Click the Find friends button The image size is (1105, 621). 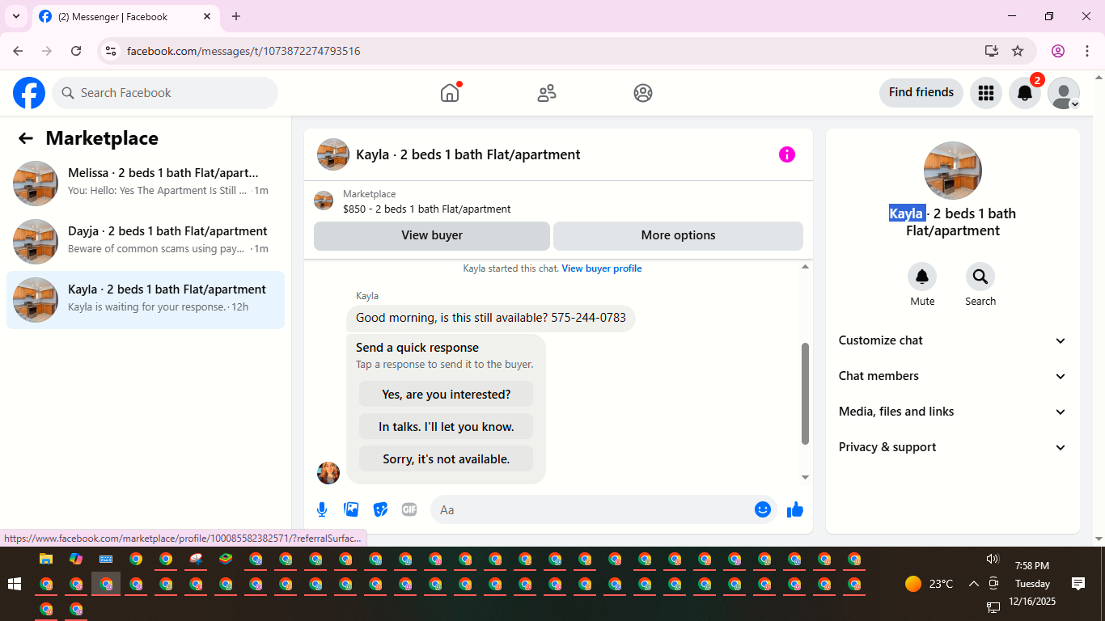coord(921,92)
